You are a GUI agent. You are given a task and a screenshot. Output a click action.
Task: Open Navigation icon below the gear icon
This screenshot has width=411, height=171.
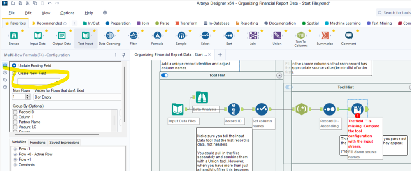tap(5, 72)
